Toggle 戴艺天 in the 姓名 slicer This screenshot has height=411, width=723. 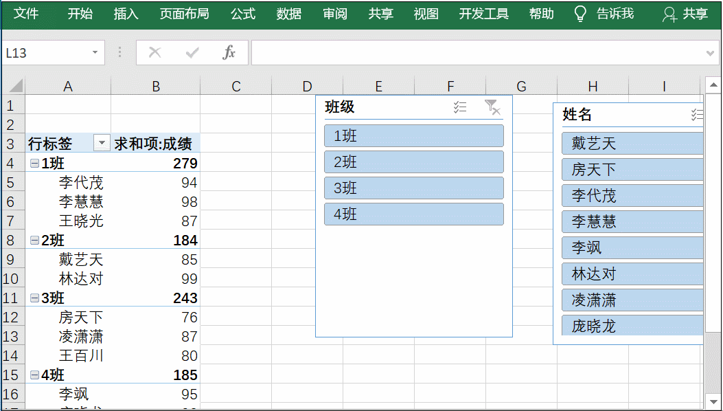click(x=632, y=144)
